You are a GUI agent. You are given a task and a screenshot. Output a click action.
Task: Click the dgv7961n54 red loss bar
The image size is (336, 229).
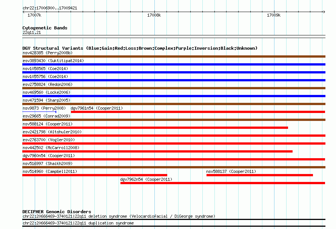tap(198, 112)
